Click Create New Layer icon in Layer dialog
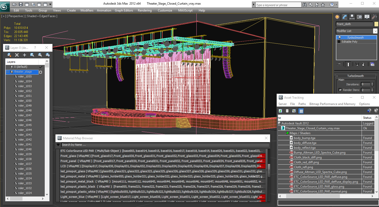Screen dimensions: 379x207 tap(9, 55)
